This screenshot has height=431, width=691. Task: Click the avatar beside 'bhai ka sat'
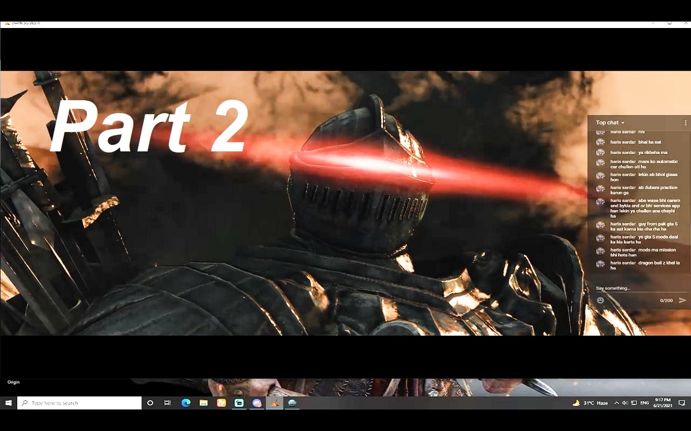click(600, 142)
